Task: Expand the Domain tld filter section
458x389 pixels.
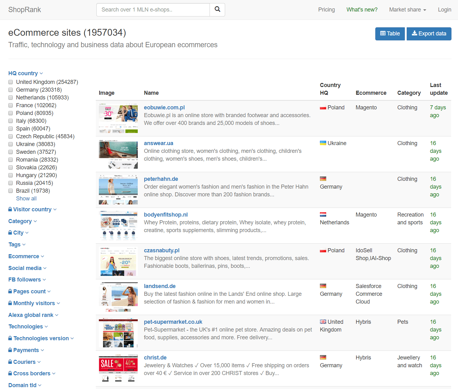Action: click(x=25, y=385)
